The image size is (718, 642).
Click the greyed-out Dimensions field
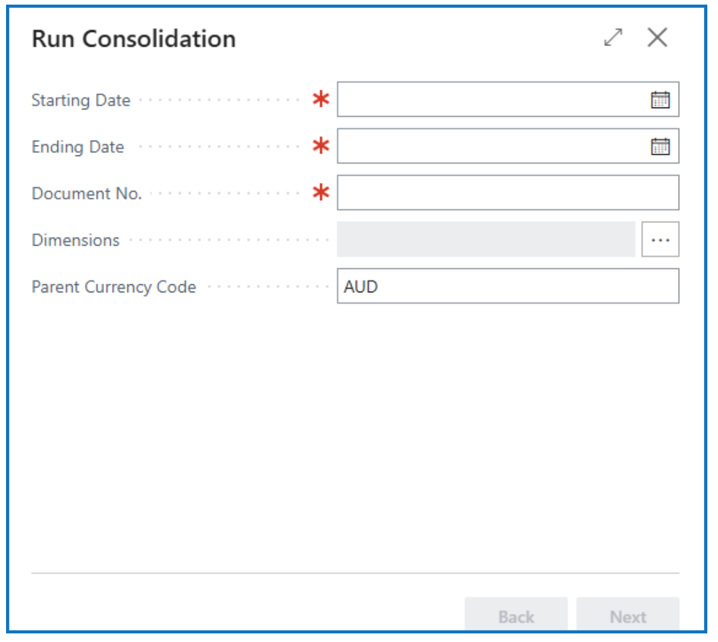[486, 240]
